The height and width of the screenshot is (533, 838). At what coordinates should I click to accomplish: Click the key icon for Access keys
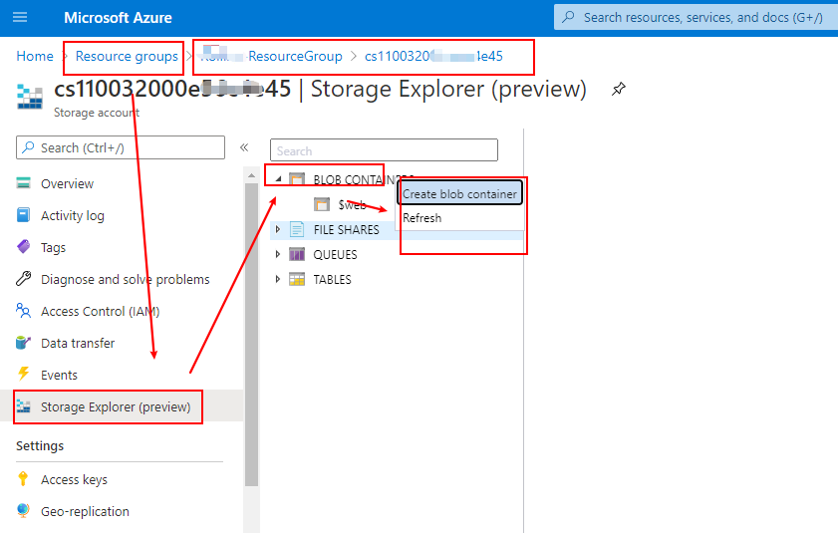tap(23, 479)
